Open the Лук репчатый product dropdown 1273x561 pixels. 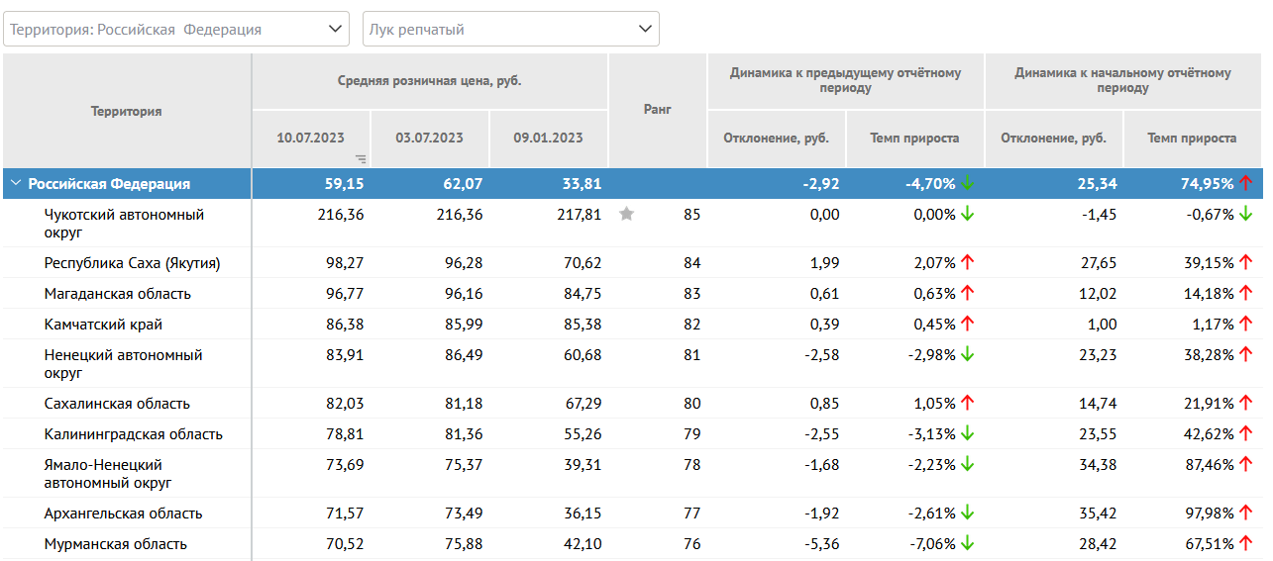[510, 29]
